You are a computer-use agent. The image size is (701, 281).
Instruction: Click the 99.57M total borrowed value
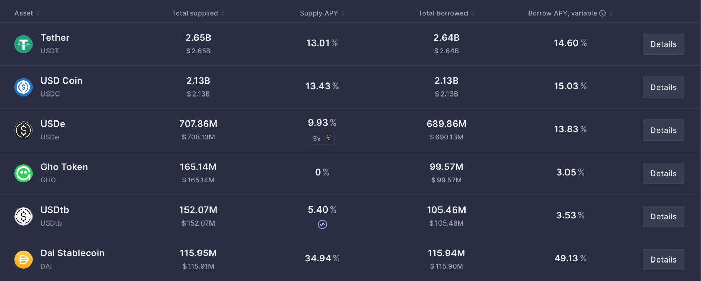pyautogui.click(x=446, y=167)
